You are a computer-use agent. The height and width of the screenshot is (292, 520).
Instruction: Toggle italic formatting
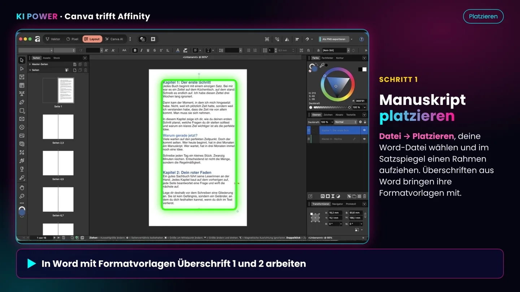point(141,50)
